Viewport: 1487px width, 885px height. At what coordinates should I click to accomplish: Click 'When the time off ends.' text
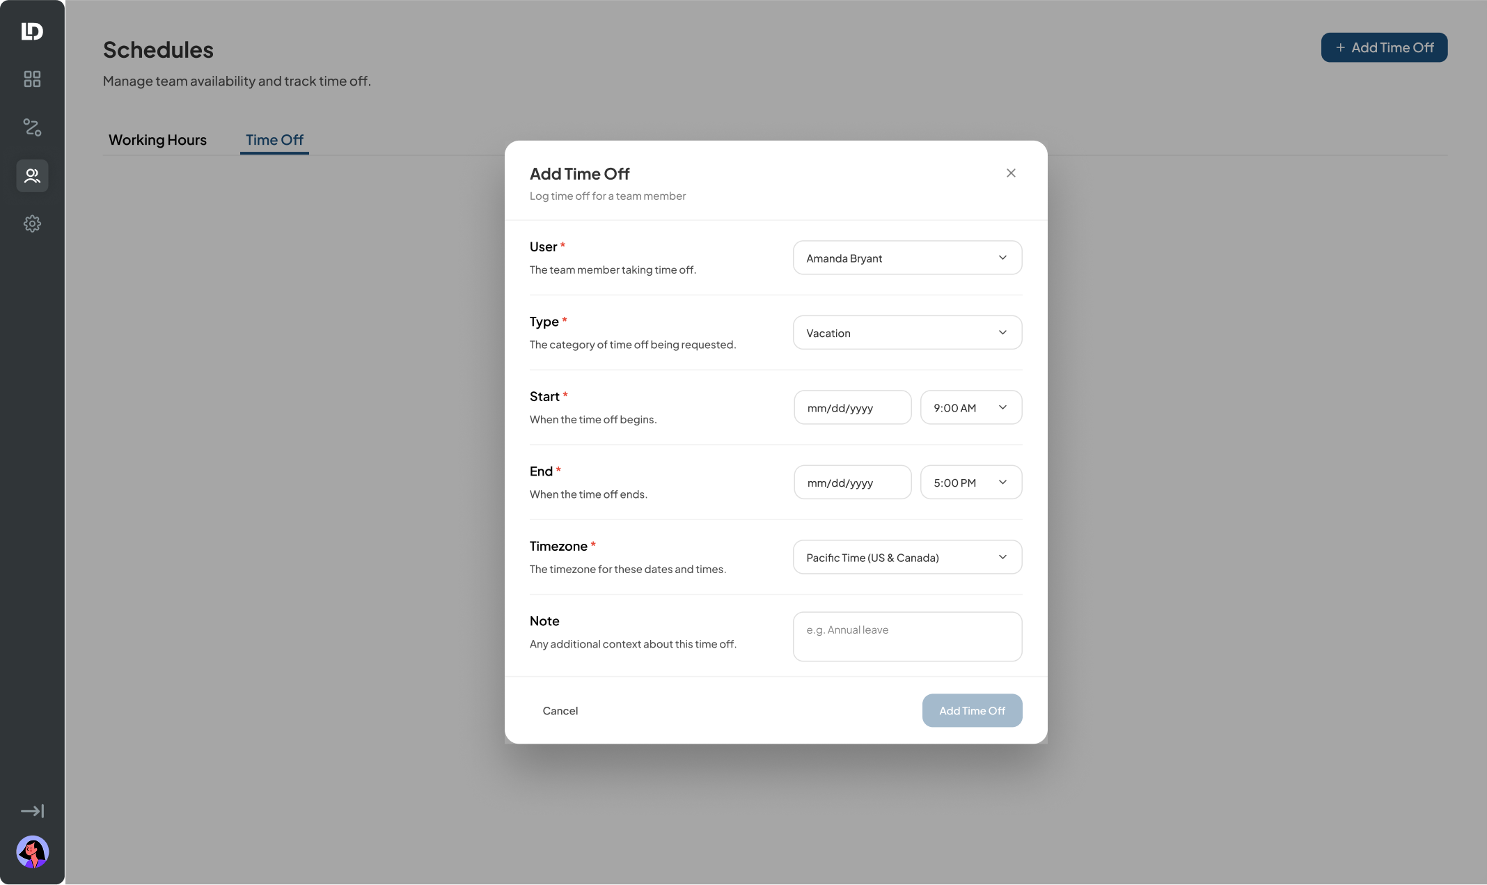pos(588,494)
